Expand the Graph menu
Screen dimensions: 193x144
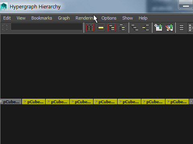click(64, 18)
